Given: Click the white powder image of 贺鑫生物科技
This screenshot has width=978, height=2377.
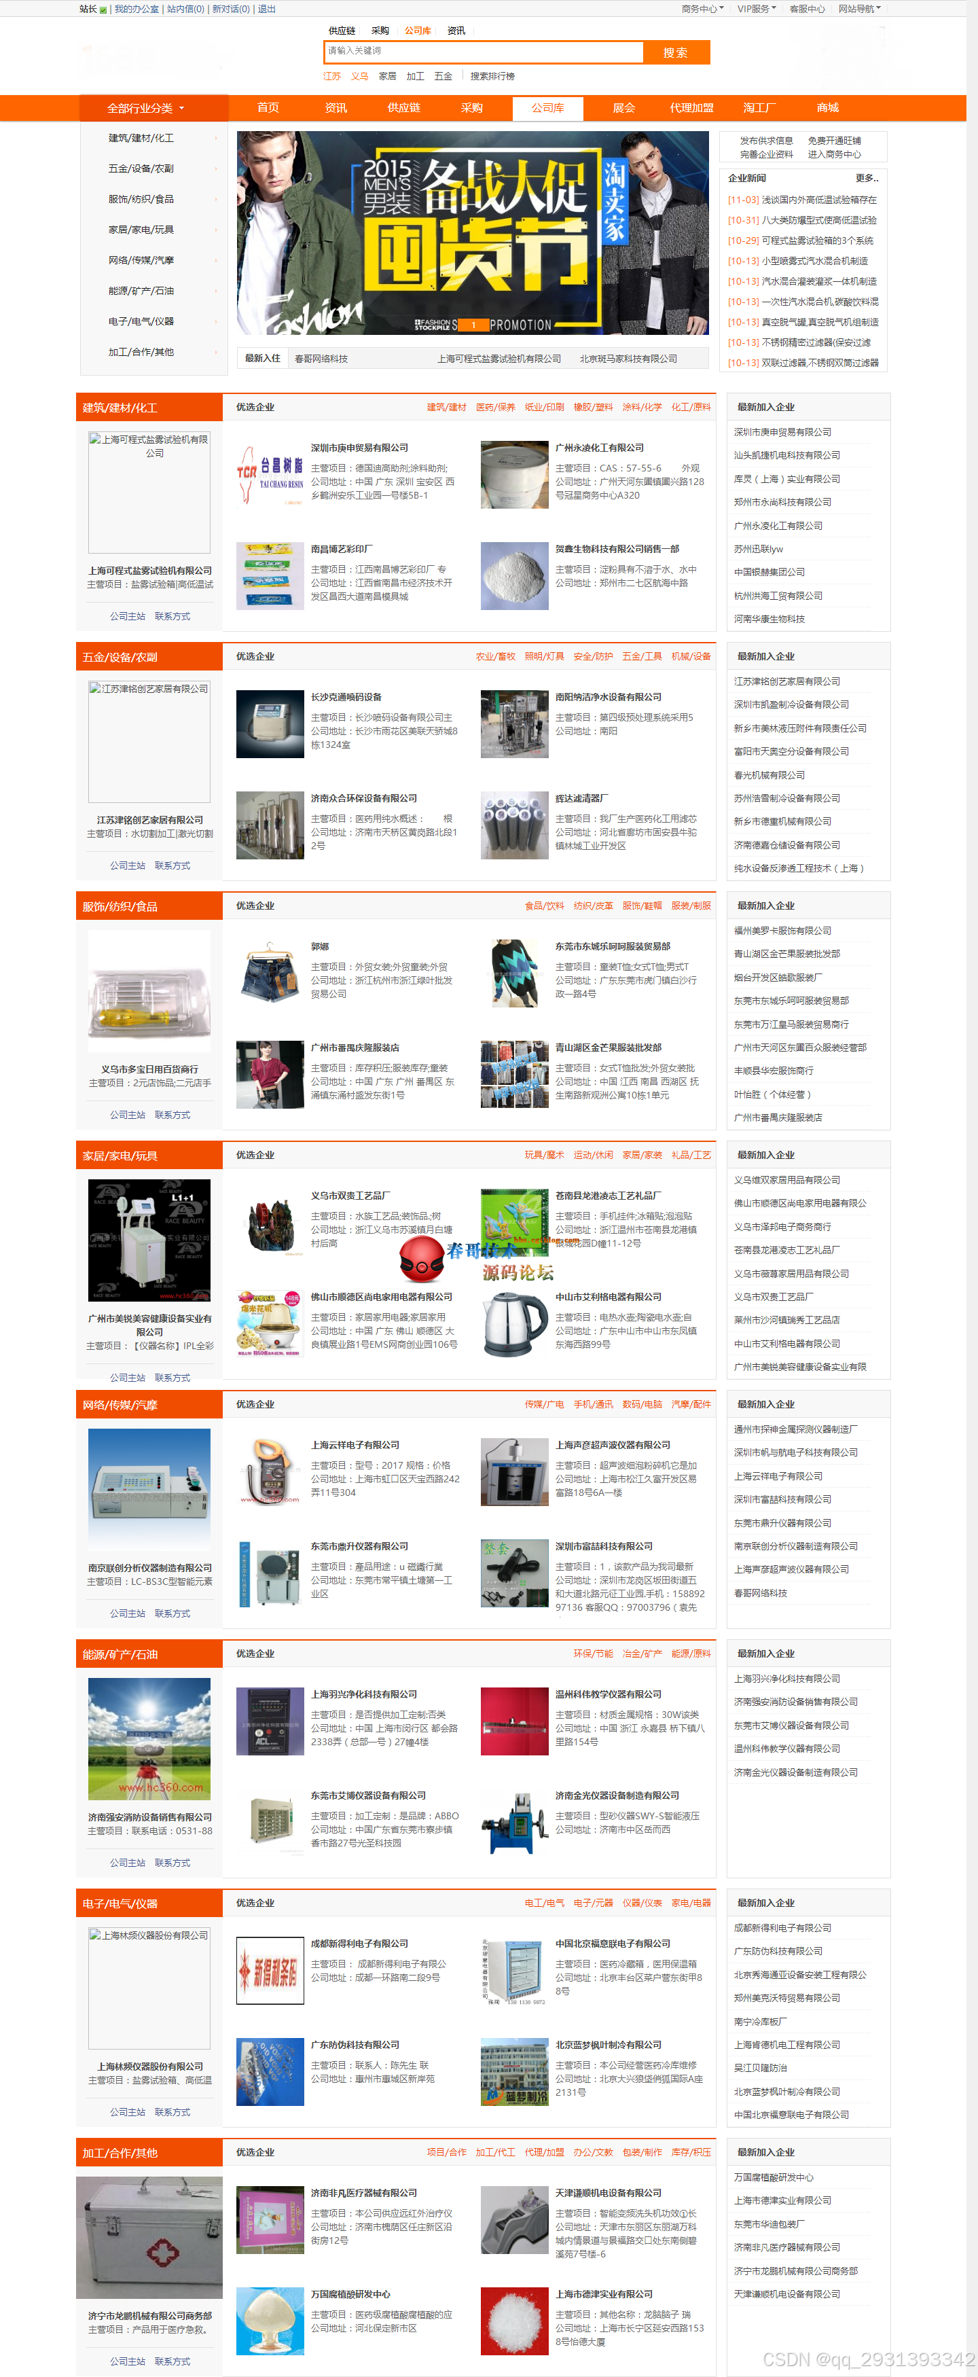Looking at the screenshot, I should (514, 577).
